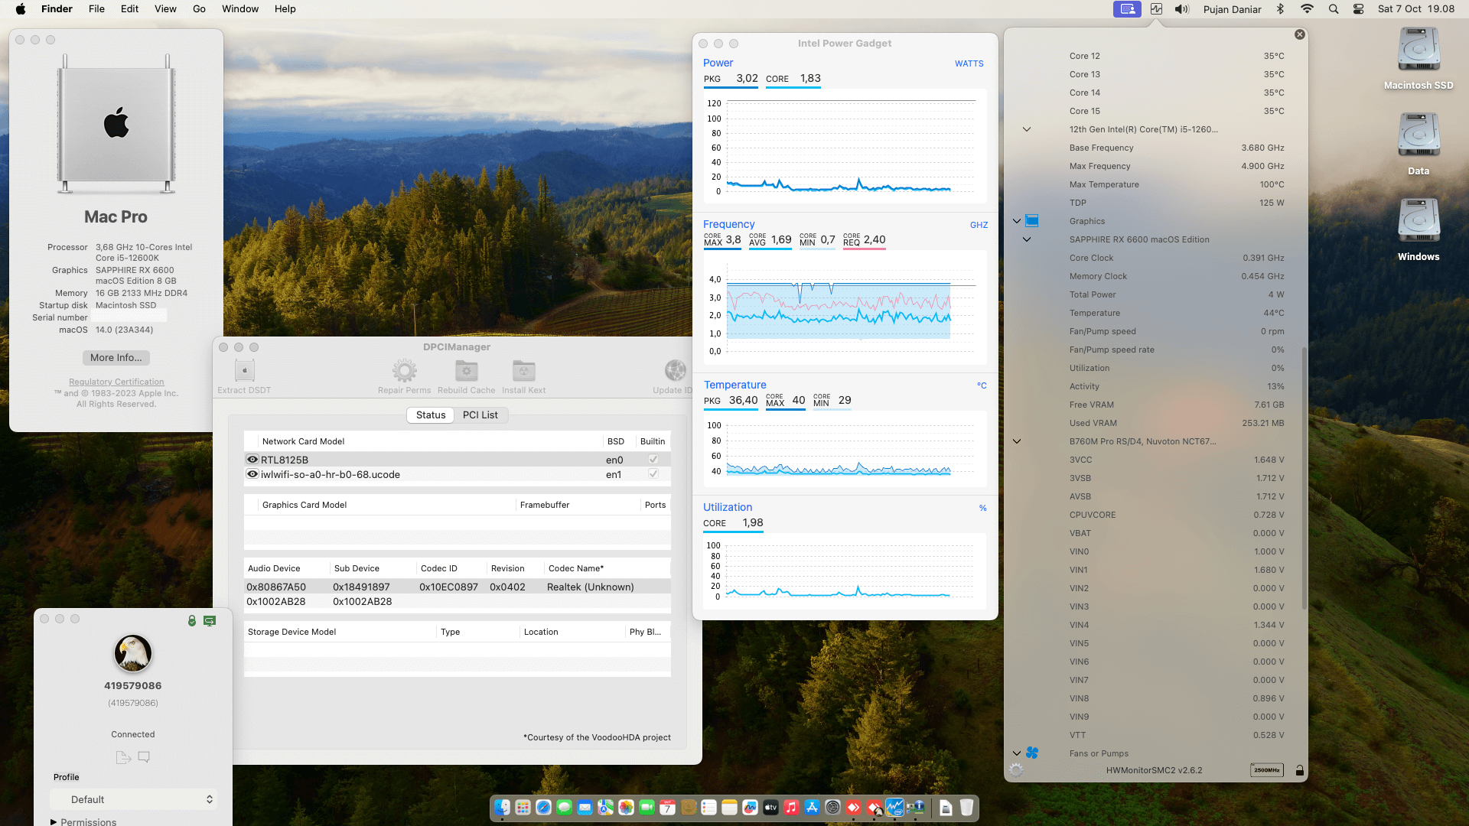Open the Go menu
1469x826 pixels.
point(200,9)
